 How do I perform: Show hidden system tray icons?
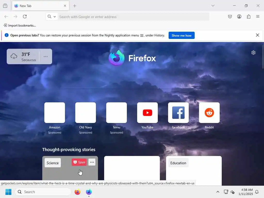(x=218, y=192)
